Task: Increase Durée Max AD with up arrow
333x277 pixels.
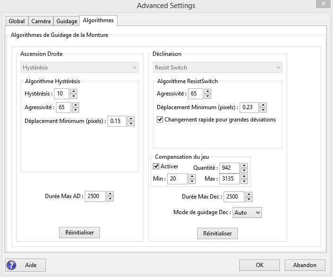Action: [x=110, y=194]
